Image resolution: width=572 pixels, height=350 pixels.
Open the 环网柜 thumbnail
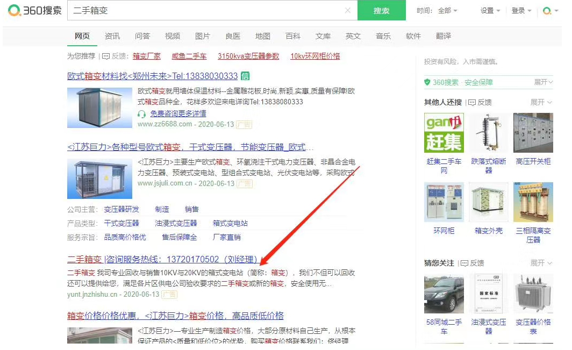click(x=444, y=202)
